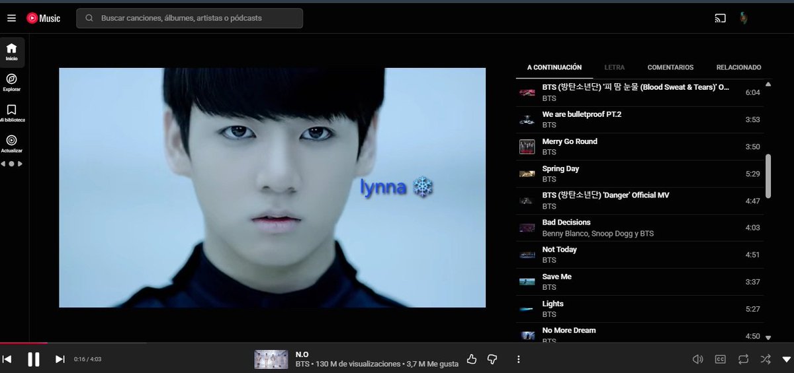The height and width of the screenshot is (373, 794).
Task: Play Merry Go Round from queue
Action: pyautogui.click(x=640, y=147)
